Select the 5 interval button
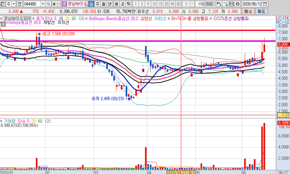The image size is (290, 174). pos(148,4)
